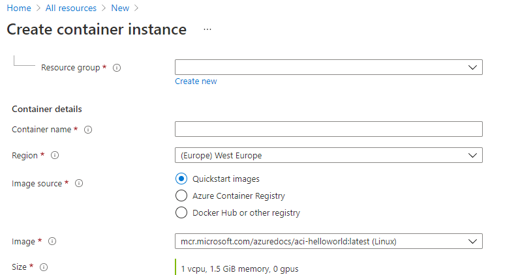Open the Resource group dropdown
This screenshot has width=518, height=275.
click(x=329, y=67)
